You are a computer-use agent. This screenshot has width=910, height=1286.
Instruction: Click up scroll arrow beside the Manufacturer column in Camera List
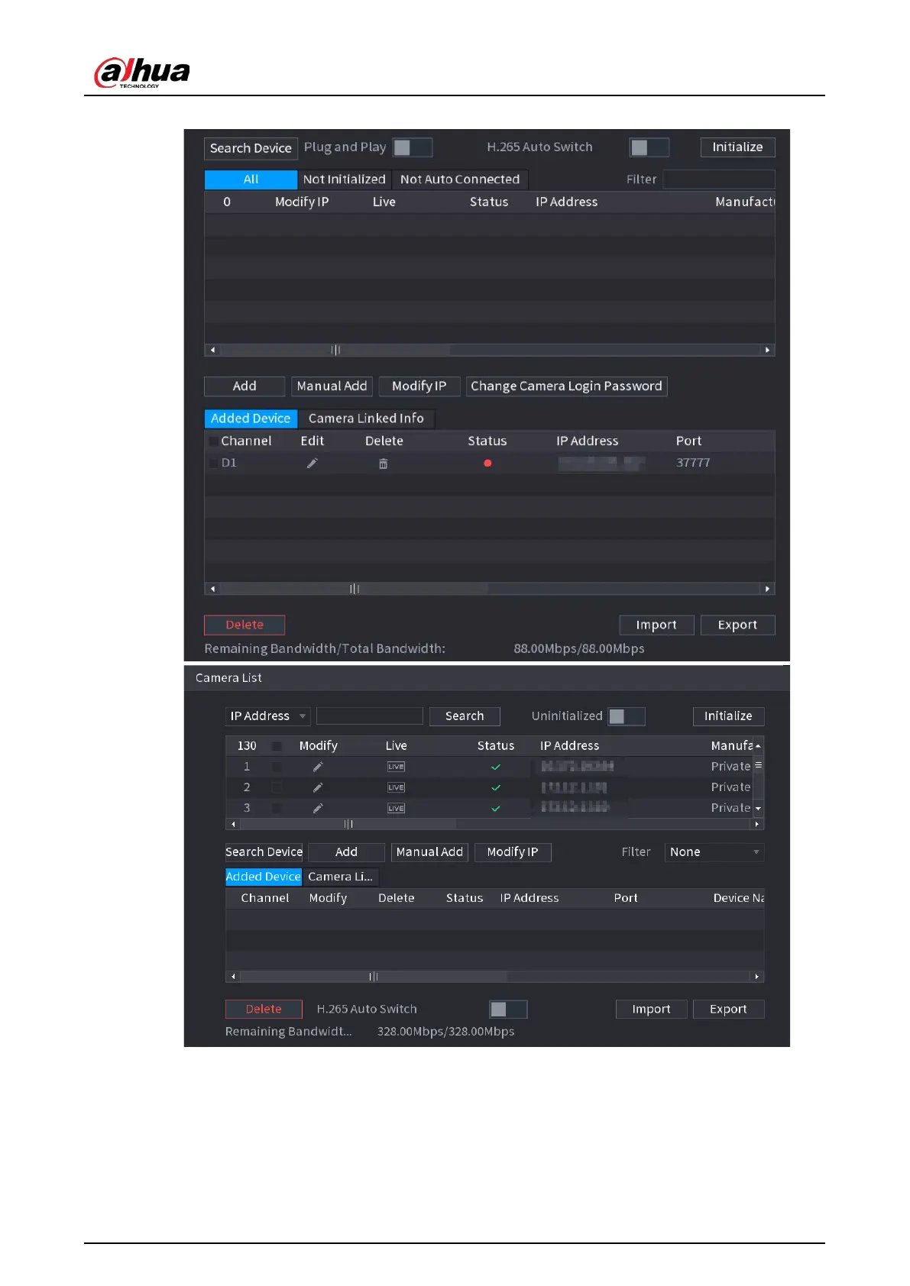click(x=758, y=746)
